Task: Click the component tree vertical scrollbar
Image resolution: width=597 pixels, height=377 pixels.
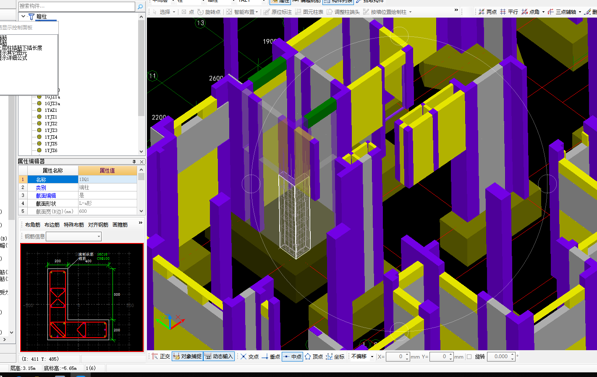Action: (x=141, y=84)
